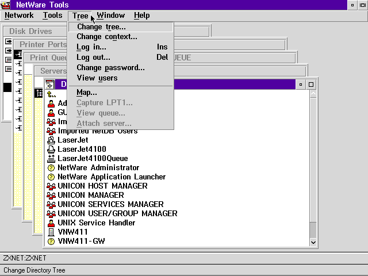
Task: Select UNICON USER/GROUP MANAGER in the list
Action: click(117, 213)
